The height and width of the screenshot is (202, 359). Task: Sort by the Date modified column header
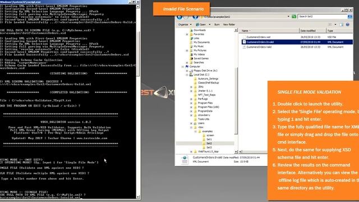pyautogui.click(x=312, y=31)
